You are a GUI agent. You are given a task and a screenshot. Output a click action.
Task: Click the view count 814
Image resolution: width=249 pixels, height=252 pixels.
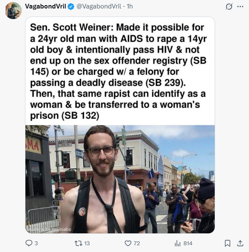(188, 244)
